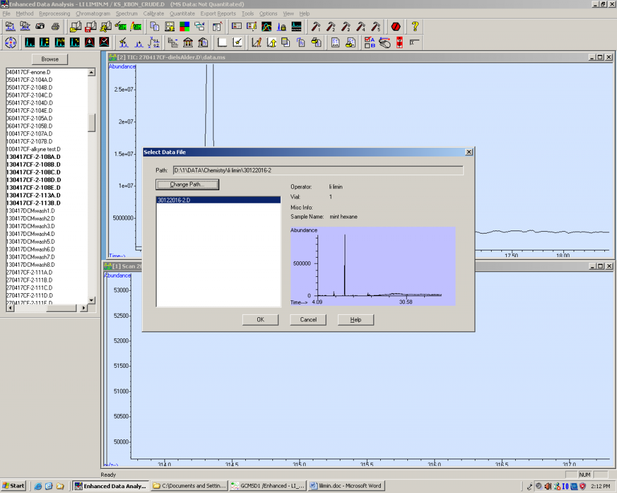The height and width of the screenshot is (493, 617).
Task: Switch to liimin.doc Microsoft Word in taskbar
Action: pyautogui.click(x=345, y=486)
